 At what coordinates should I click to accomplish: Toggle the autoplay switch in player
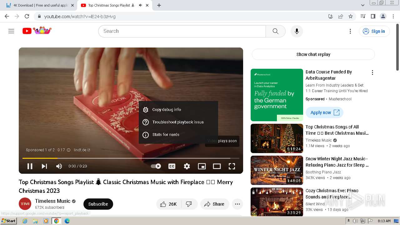156,166
